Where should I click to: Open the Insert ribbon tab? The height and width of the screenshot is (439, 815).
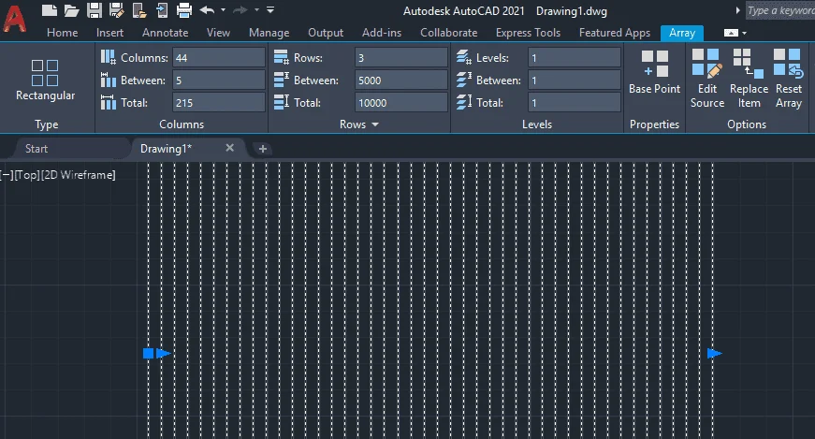[x=109, y=32]
